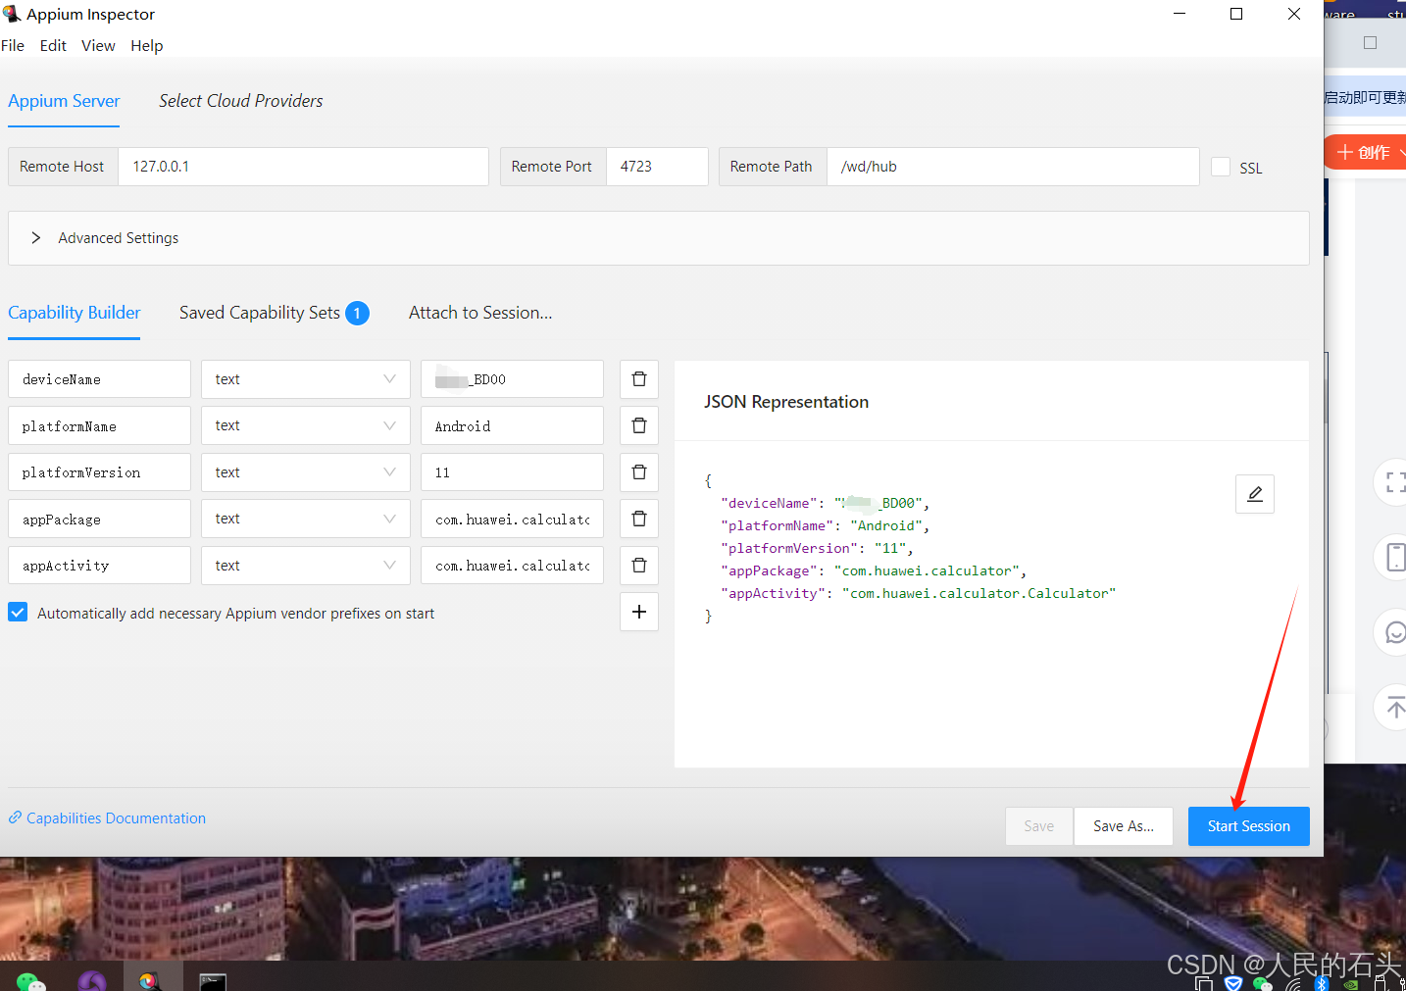The image size is (1406, 991).
Task: Delete the platformVersion capability row
Action: (x=639, y=472)
